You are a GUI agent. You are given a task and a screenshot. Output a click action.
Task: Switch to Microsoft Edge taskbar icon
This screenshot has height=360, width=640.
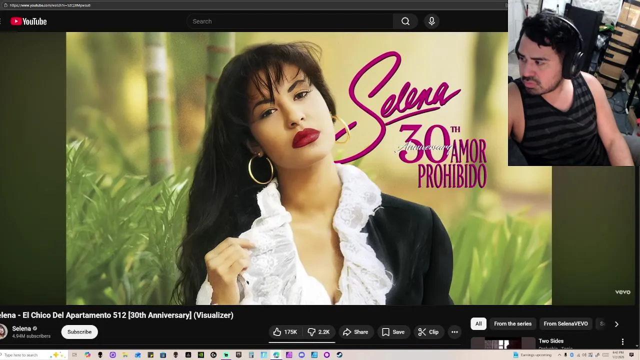click(x=276, y=355)
